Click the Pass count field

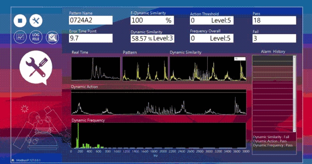pyautogui.click(x=274, y=20)
